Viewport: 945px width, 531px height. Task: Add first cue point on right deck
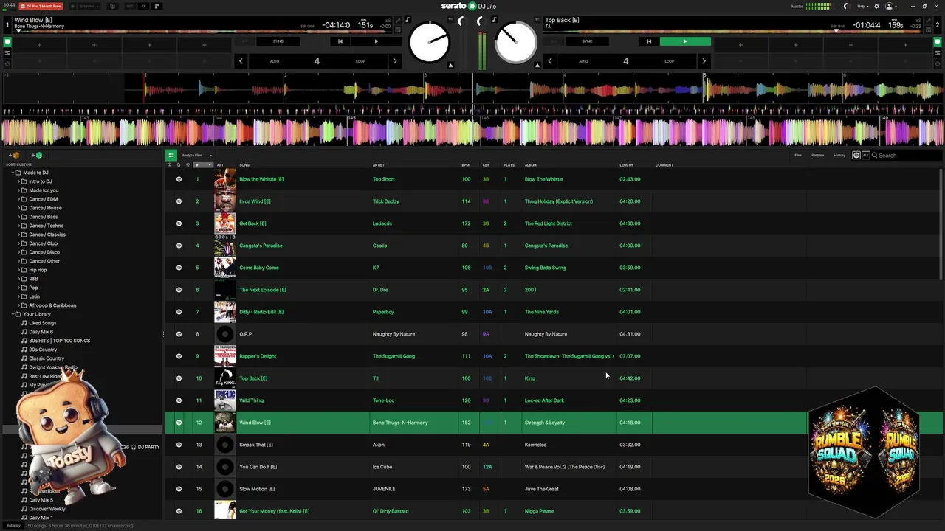[740, 45]
